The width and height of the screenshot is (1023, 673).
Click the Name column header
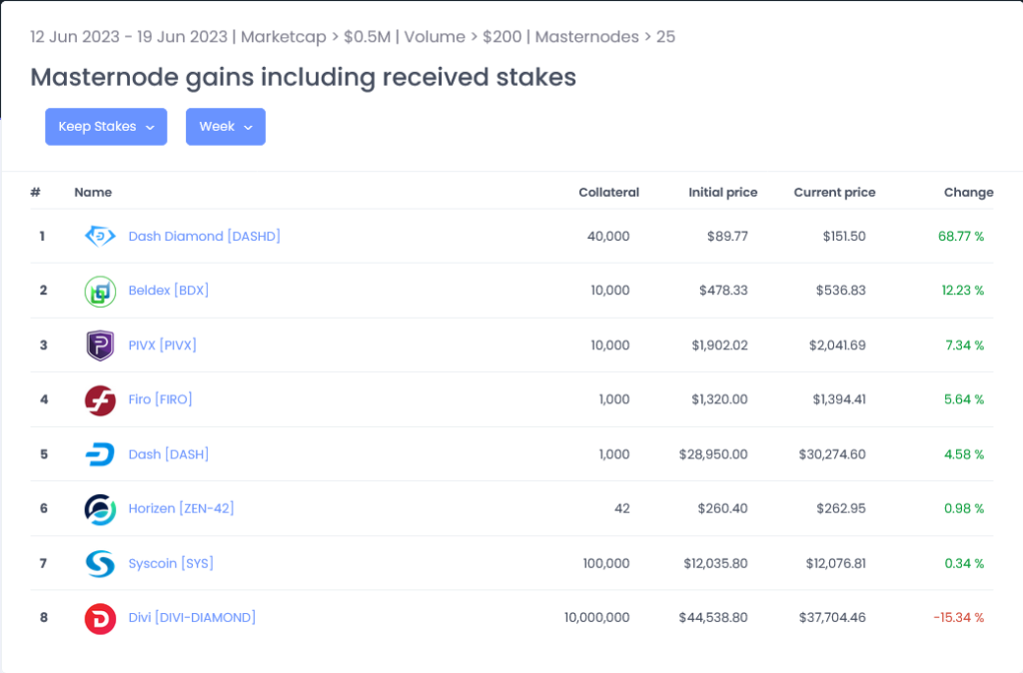pyautogui.click(x=93, y=193)
